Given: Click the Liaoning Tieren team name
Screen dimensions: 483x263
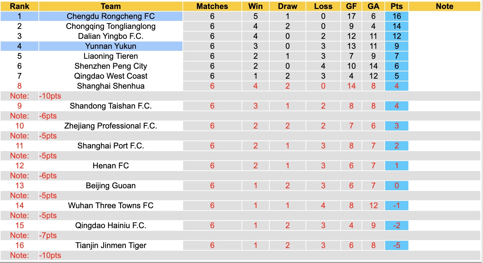Looking at the screenshot, I should (x=110, y=56).
